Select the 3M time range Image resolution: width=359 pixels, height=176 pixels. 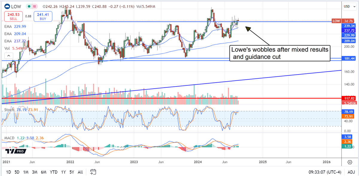(x=35, y=172)
